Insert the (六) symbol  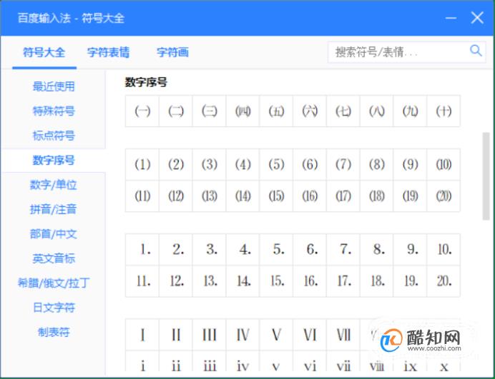(310, 111)
